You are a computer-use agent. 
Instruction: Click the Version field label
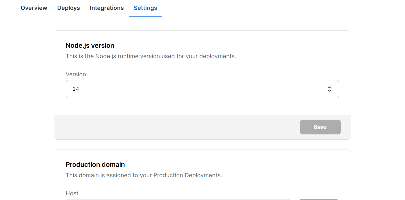(76, 74)
